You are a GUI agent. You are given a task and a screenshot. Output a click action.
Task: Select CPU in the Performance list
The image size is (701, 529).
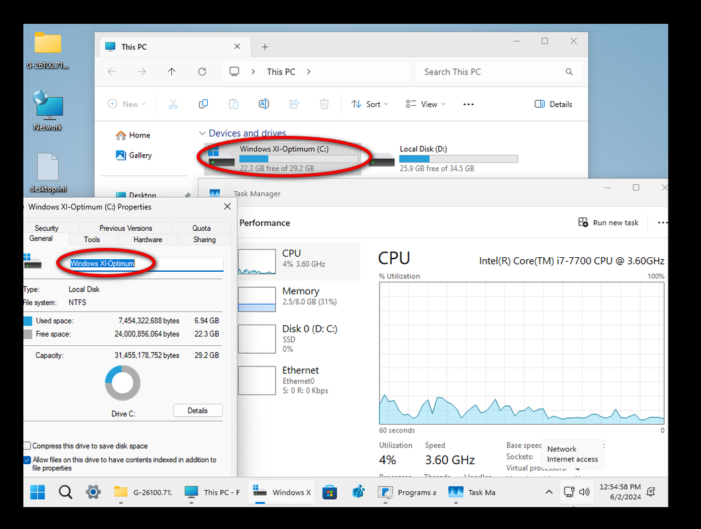point(299,262)
